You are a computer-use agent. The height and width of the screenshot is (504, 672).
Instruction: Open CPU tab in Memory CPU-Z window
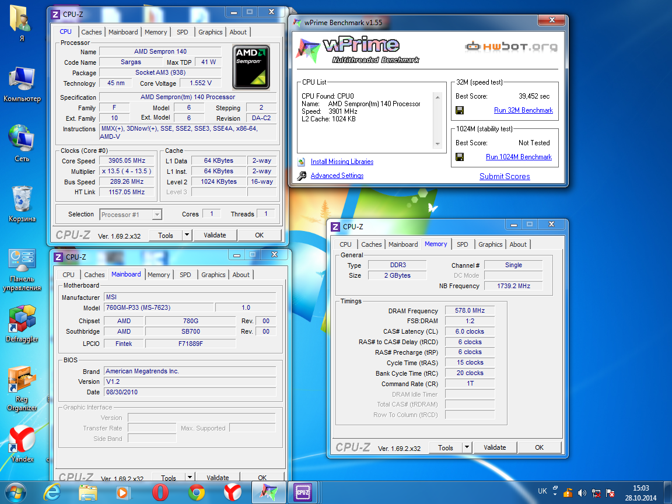pyautogui.click(x=345, y=244)
